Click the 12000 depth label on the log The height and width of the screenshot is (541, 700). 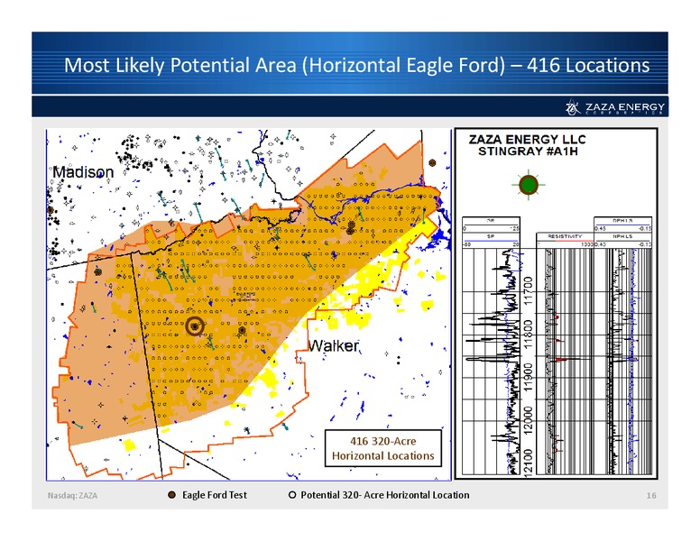529,420
